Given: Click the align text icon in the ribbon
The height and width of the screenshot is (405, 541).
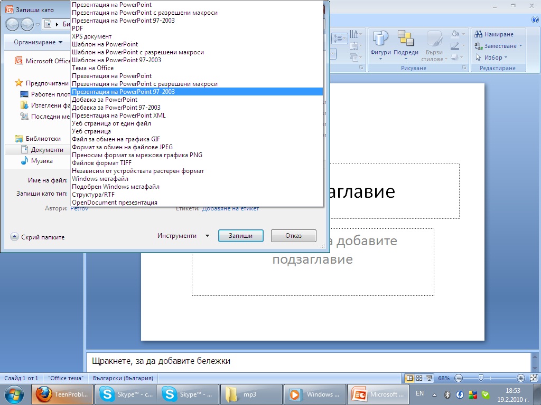Looking at the screenshot, I should click(353, 46).
